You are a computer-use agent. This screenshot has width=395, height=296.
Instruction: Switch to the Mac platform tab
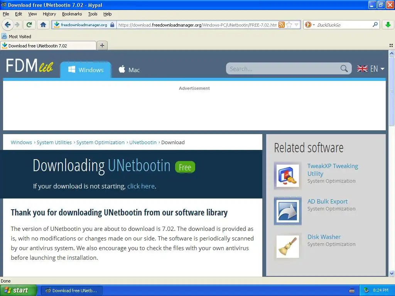coord(129,70)
